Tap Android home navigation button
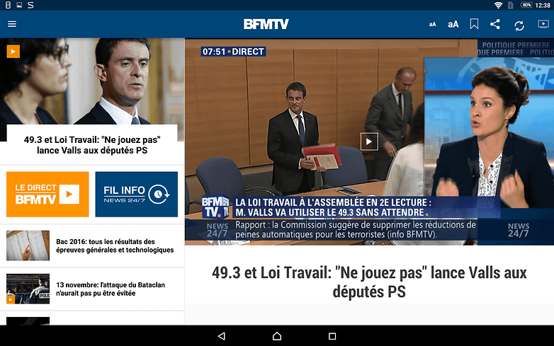The height and width of the screenshot is (346, 554). click(277, 336)
